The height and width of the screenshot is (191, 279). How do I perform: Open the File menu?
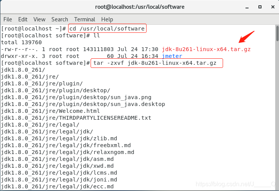point(8,19)
